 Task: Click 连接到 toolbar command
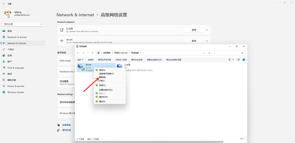91,60
